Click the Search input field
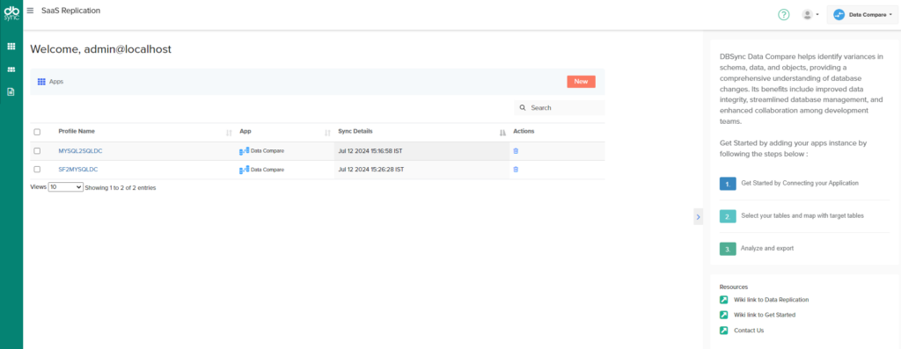Screen dimensions: 901x349 coord(559,107)
